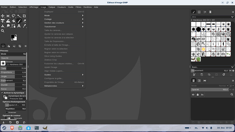235x132 pixels.
Task: Switch to the Patterns tab
Action: [x=199, y=12]
